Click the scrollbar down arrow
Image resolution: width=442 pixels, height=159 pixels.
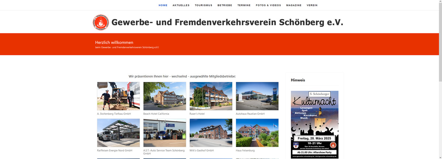point(440,157)
